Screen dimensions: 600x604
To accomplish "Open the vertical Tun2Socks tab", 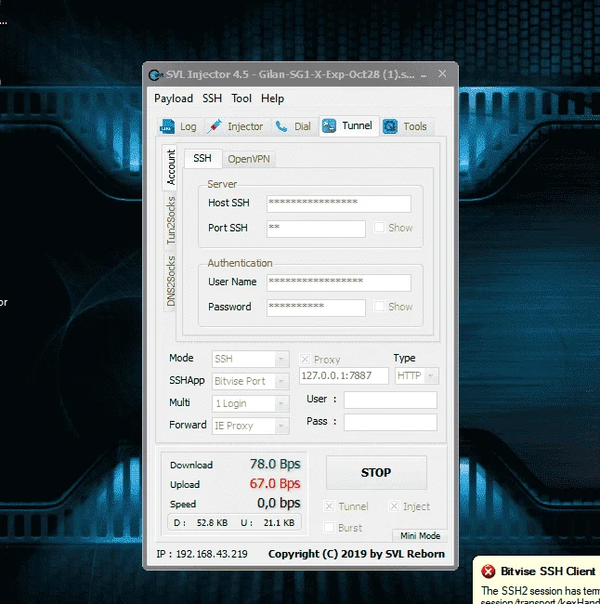I will (x=171, y=220).
